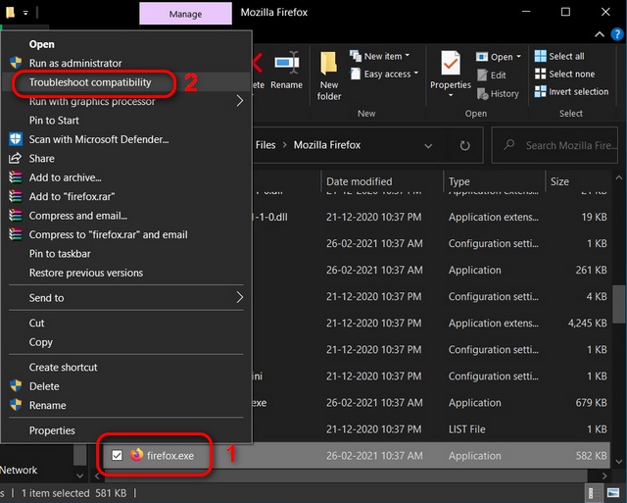The image size is (627, 503).
Task: Click the file list scroll-down arrow
Action: click(618, 462)
